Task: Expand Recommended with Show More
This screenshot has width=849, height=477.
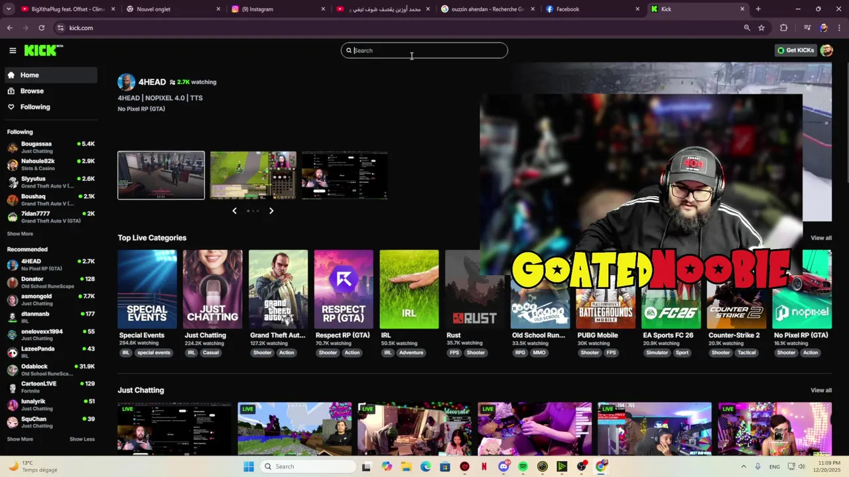Action: [20, 439]
